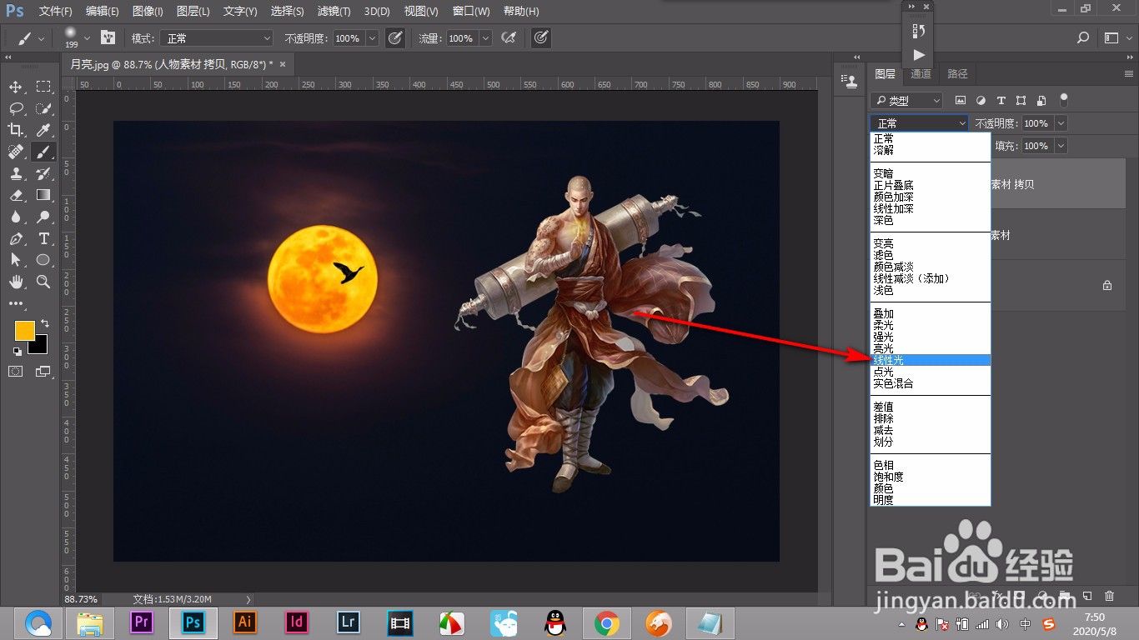The width and height of the screenshot is (1139, 640).
Task: Select the Rectangular Marquee tool
Action: tap(43, 87)
